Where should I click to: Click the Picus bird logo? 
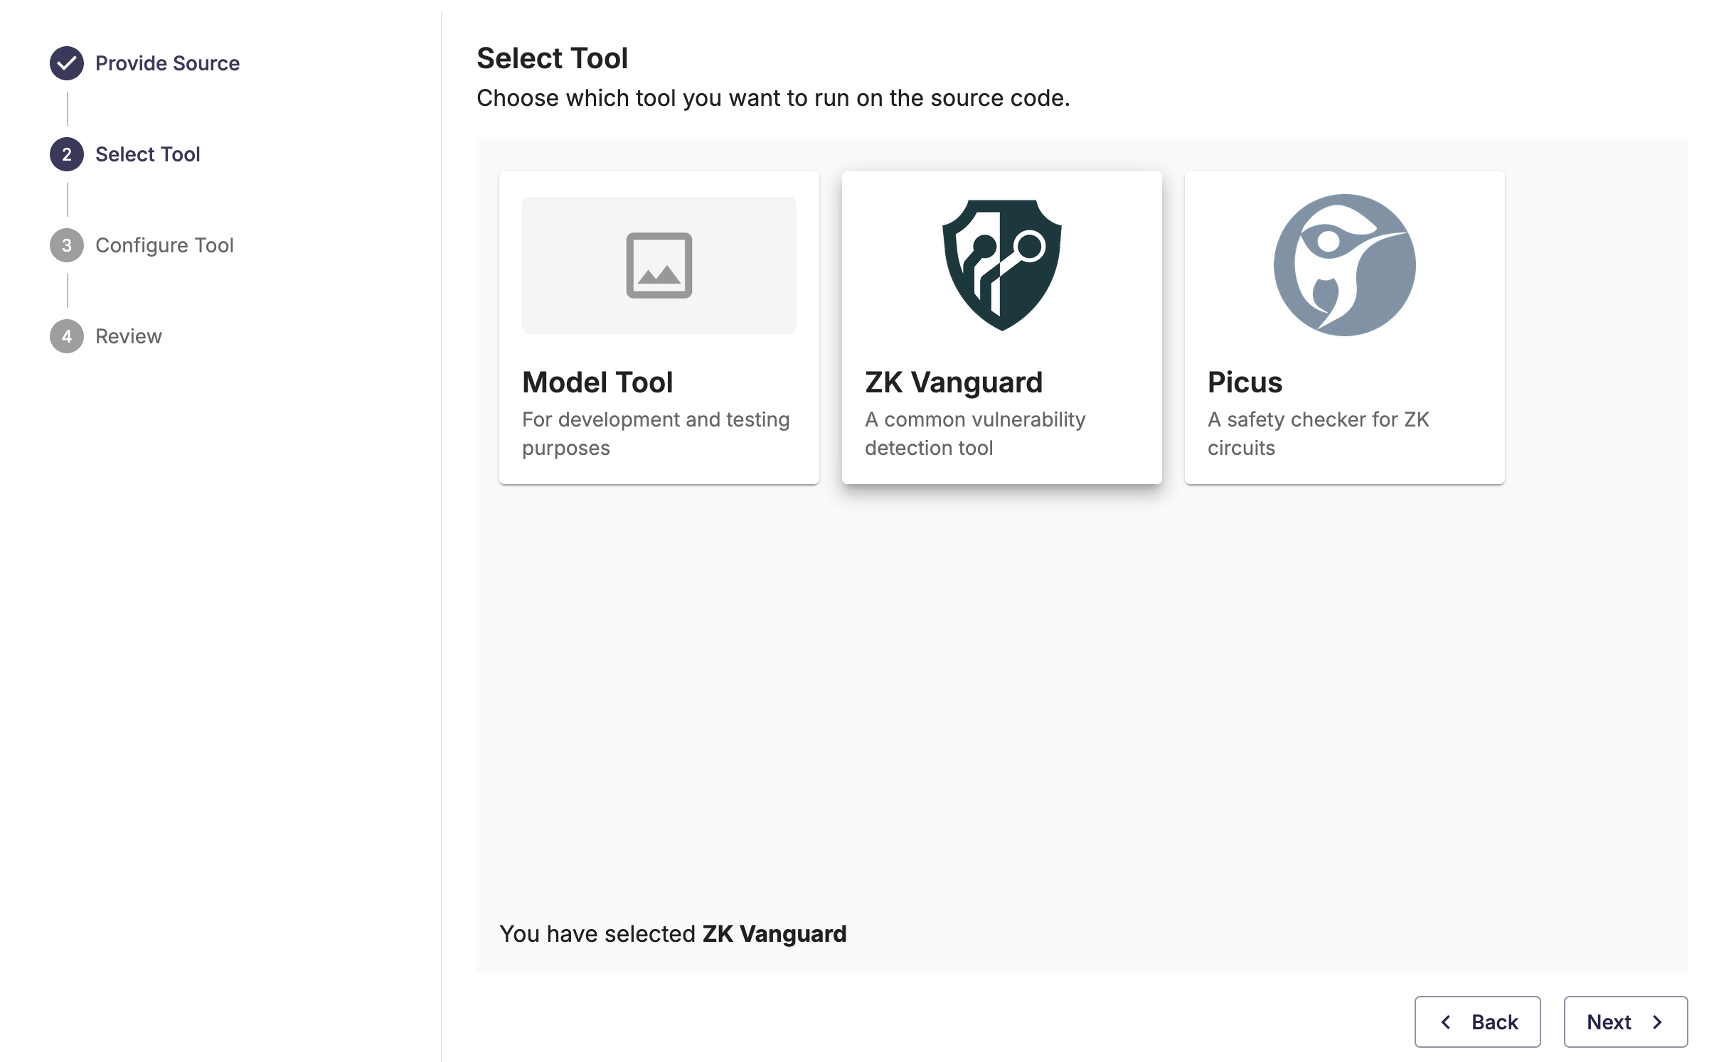click(x=1343, y=264)
